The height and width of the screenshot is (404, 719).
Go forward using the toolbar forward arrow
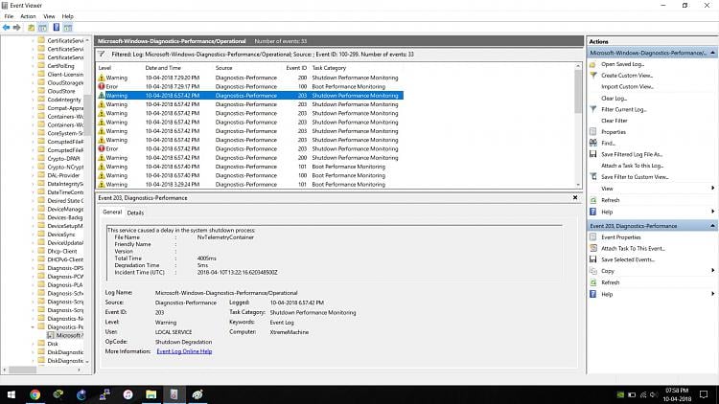(x=17, y=28)
